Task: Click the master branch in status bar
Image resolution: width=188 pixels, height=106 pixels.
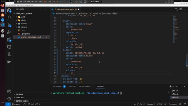Action: [x=16, y=104]
